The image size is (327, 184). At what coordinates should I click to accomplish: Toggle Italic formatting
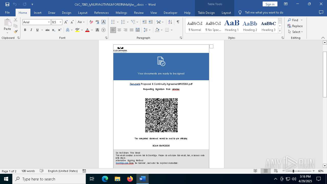(x=31, y=30)
